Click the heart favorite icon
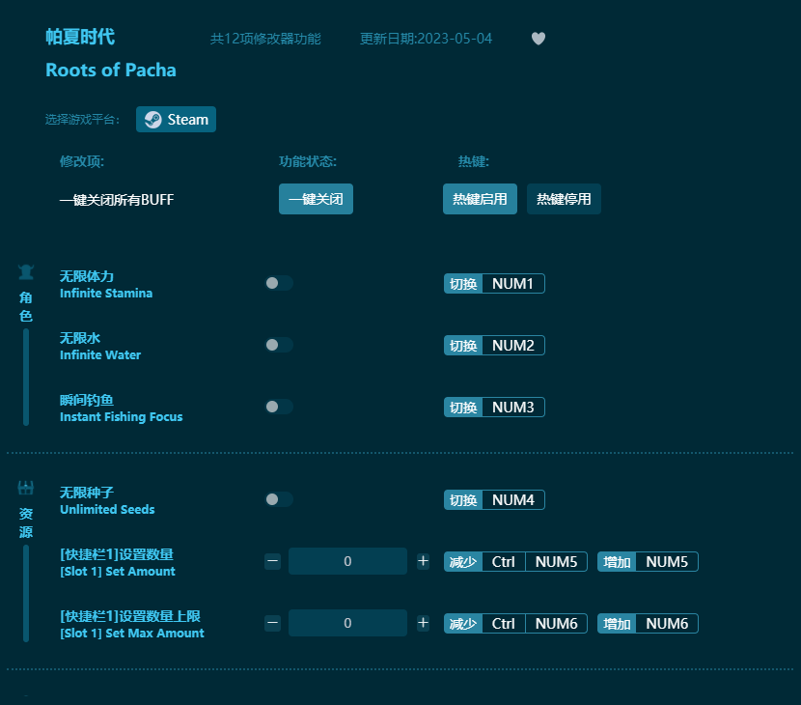Screen dimensions: 801x705 (x=539, y=39)
